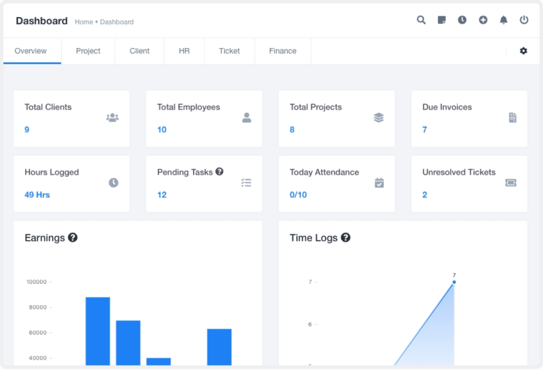
Task: Click the plus circle add icon
Action: (483, 20)
